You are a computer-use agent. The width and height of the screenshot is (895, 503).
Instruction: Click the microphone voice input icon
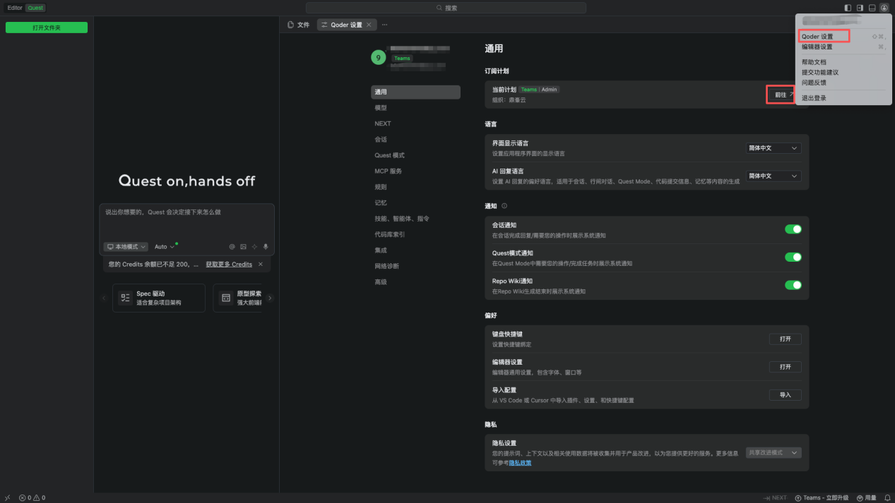pos(266,247)
